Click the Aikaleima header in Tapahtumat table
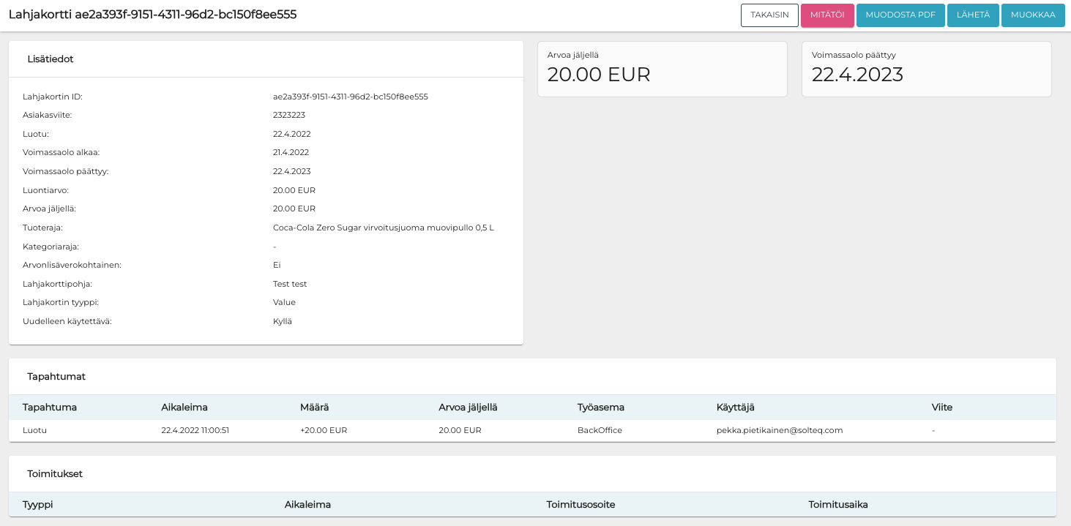Screen dimensions: 1071x526 pos(184,407)
